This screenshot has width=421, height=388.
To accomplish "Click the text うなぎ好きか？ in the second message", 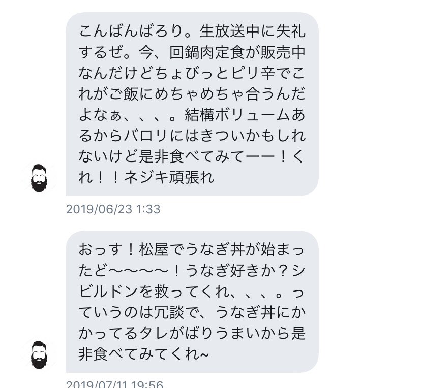I will pyautogui.click(x=237, y=271).
